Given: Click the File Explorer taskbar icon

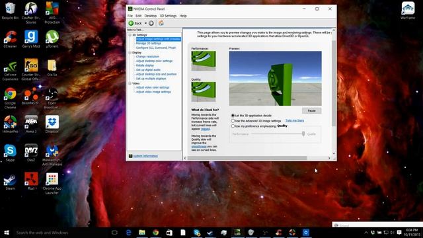Looking at the screenshot, I should 142,233.
